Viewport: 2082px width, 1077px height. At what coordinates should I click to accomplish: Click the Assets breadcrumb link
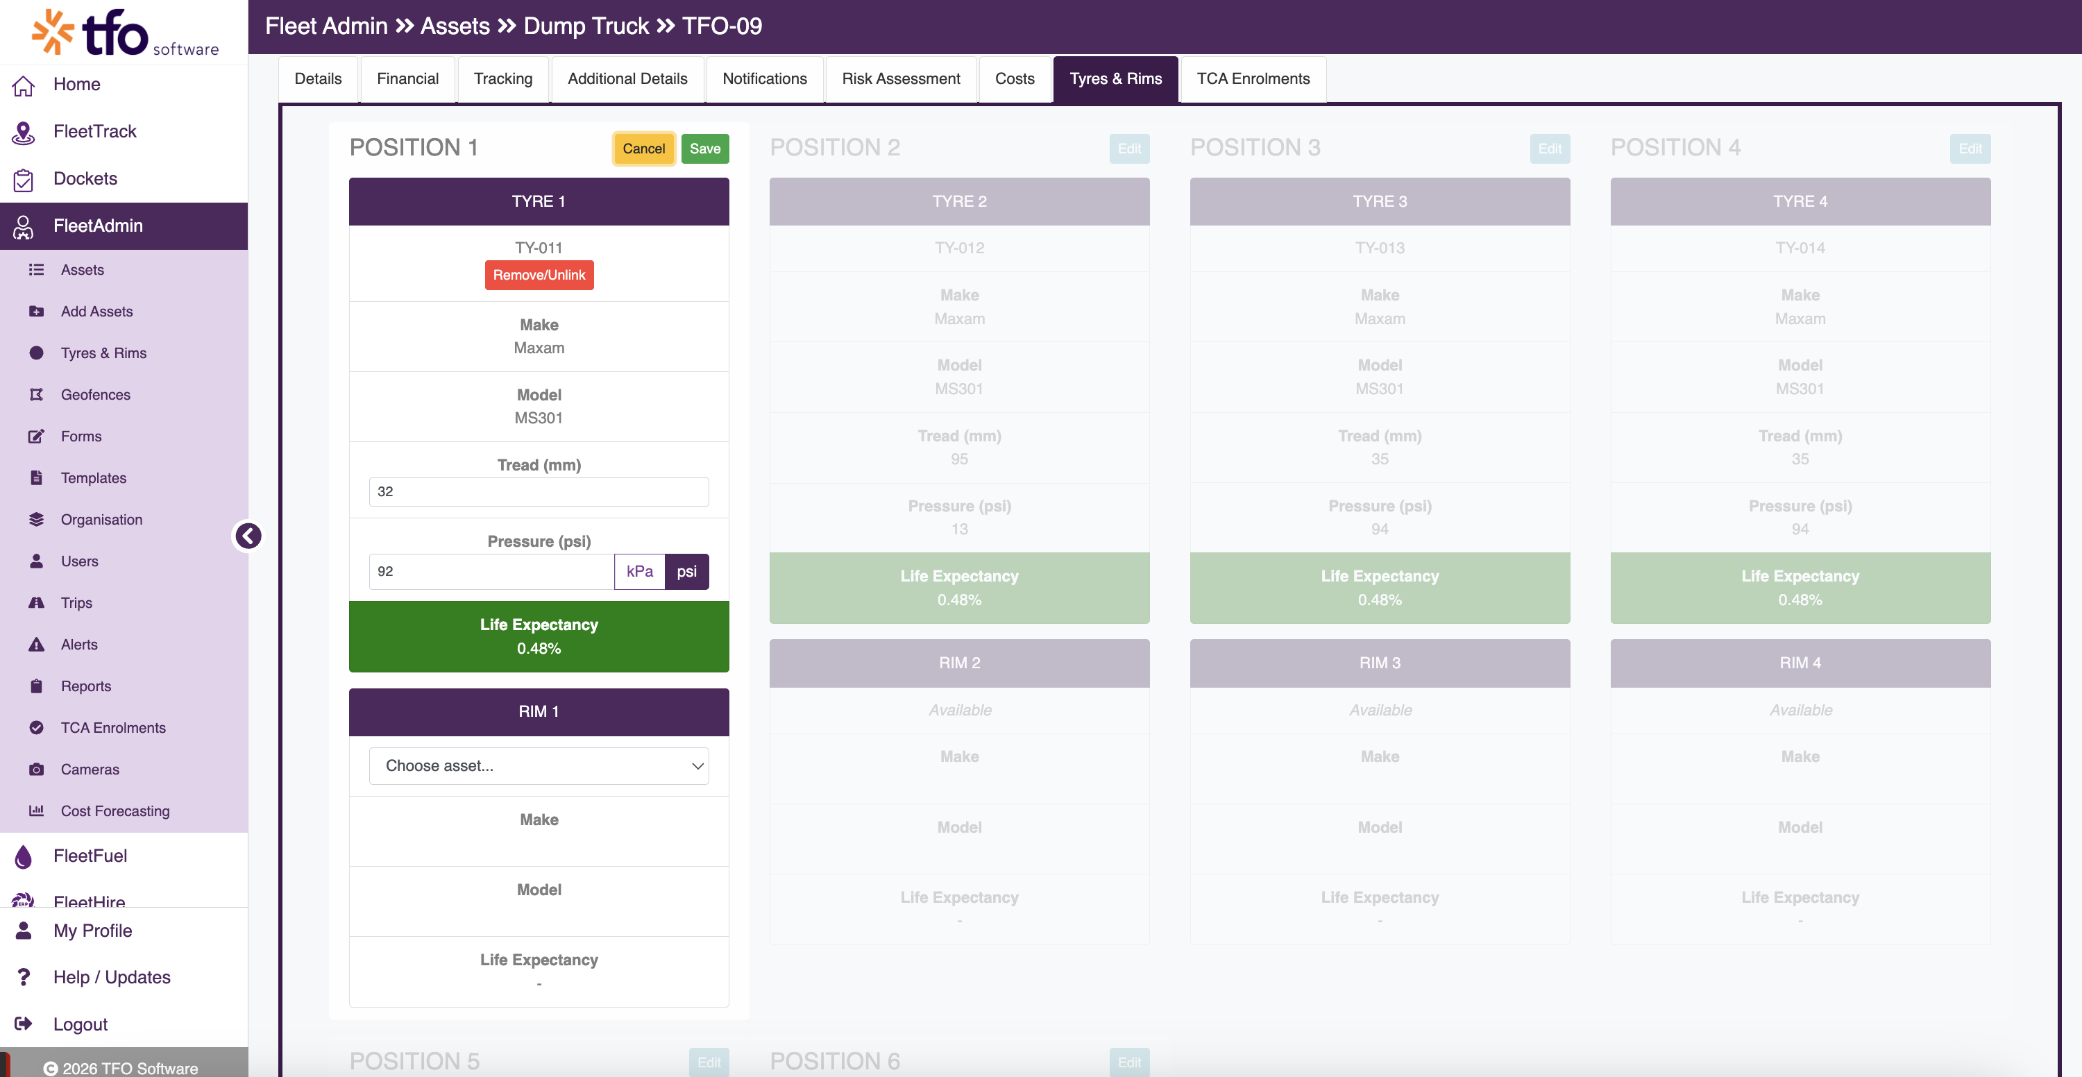click(455, 26)
